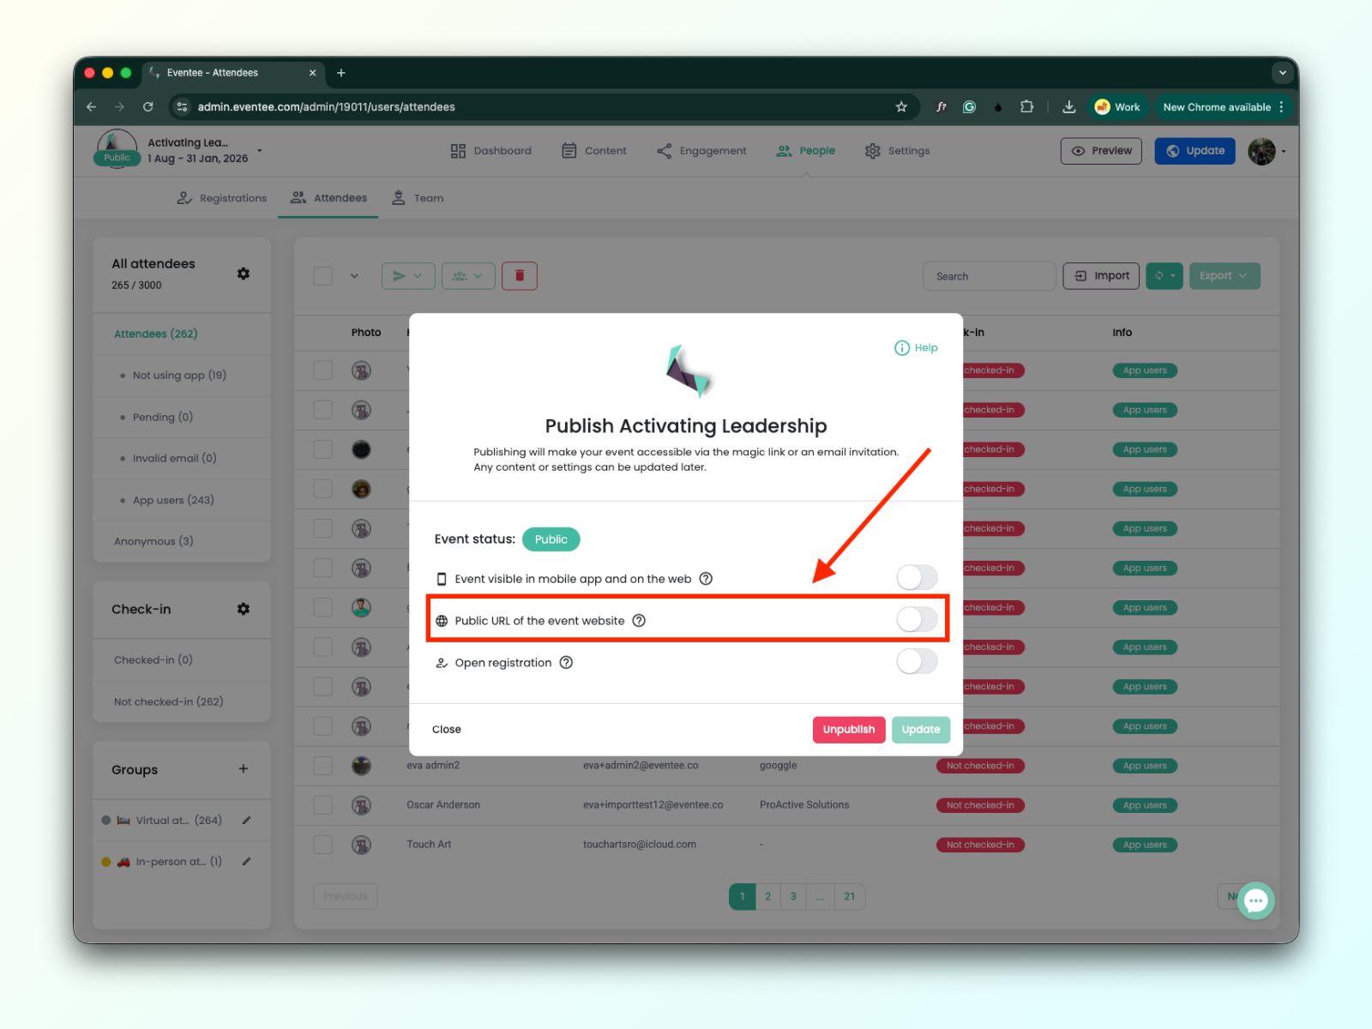Viewport: 1372px width, 1029px height.
Task: Switch to the Team tab
Action: point(418,198)
